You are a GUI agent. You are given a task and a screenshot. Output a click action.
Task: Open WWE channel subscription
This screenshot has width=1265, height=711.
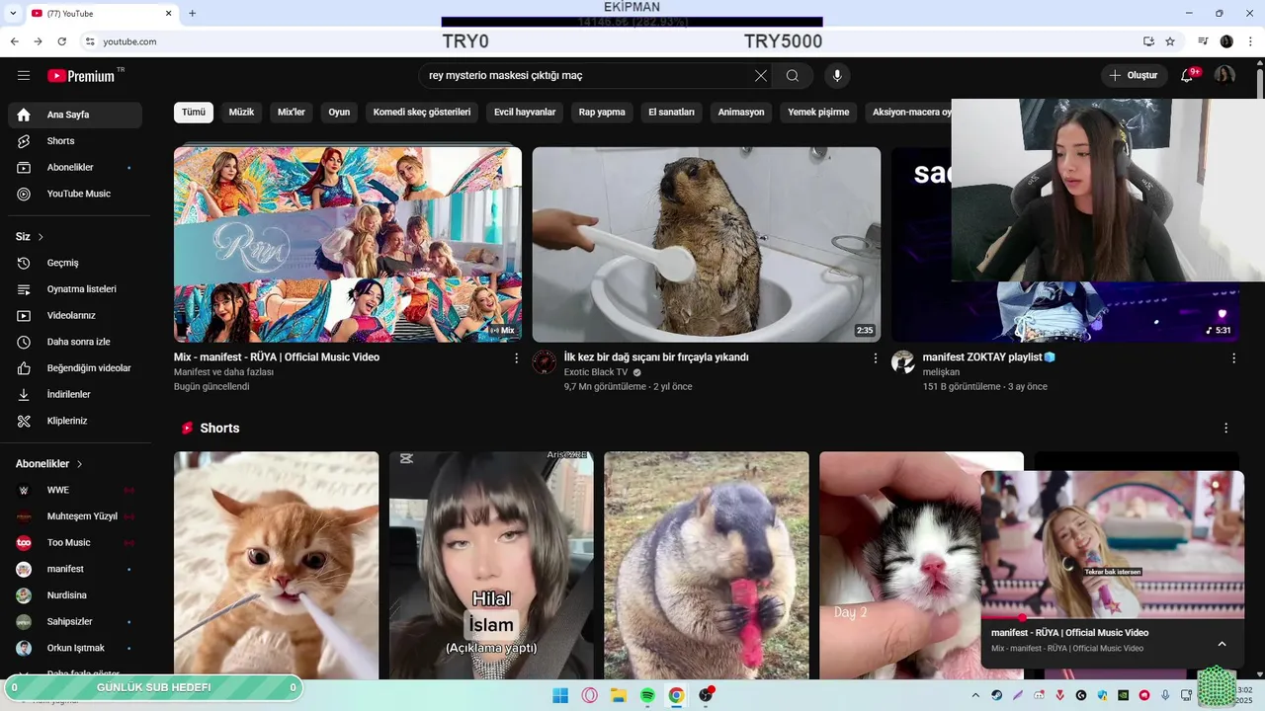click(75, 490)
